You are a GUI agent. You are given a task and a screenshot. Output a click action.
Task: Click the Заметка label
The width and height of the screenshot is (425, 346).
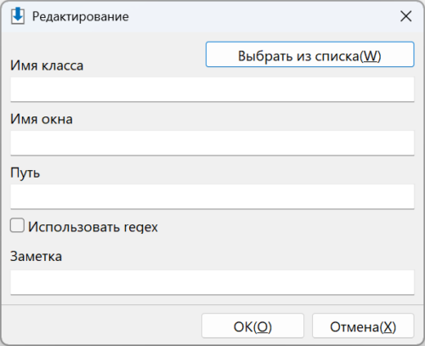point(36,257)
